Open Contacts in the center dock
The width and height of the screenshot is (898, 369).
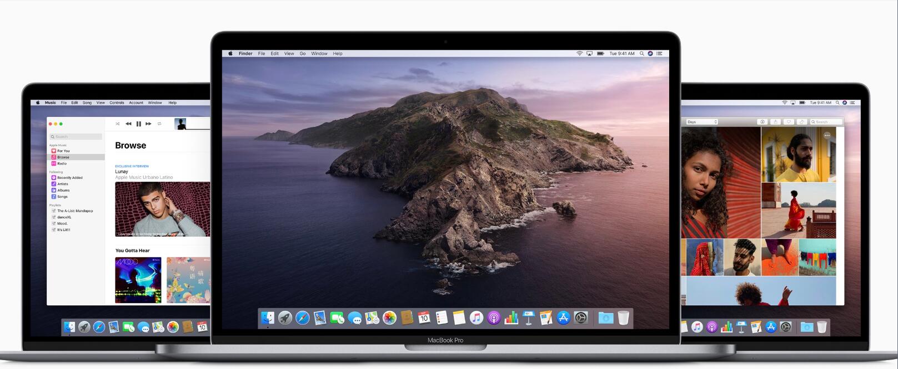point(407,318)
